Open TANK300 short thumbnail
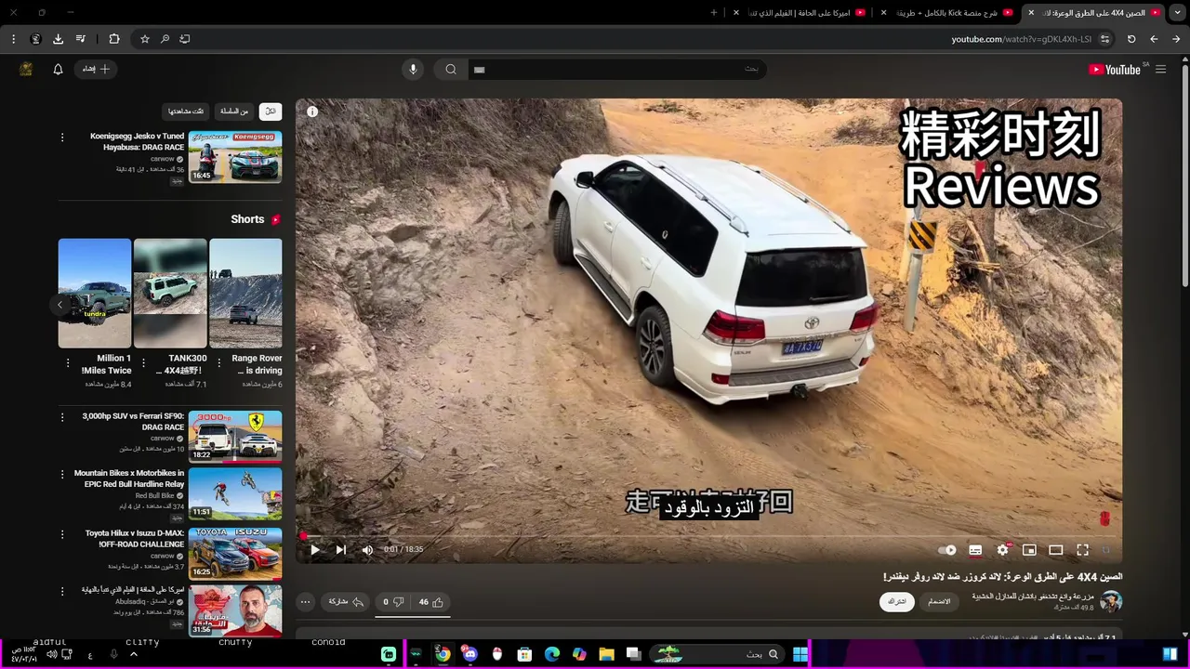The height and width of the screenshot is (669, 1190). [x=170, y=293]
